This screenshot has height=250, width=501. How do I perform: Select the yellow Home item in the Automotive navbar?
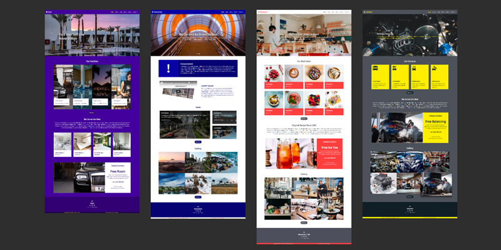430,12
